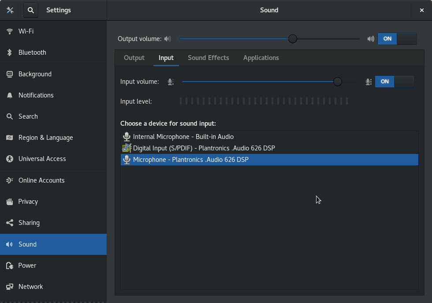Viewport: 432px width, 303px height.
Task: Select Internal Microphone - Built-in Audio device
Action: (184, 136)
